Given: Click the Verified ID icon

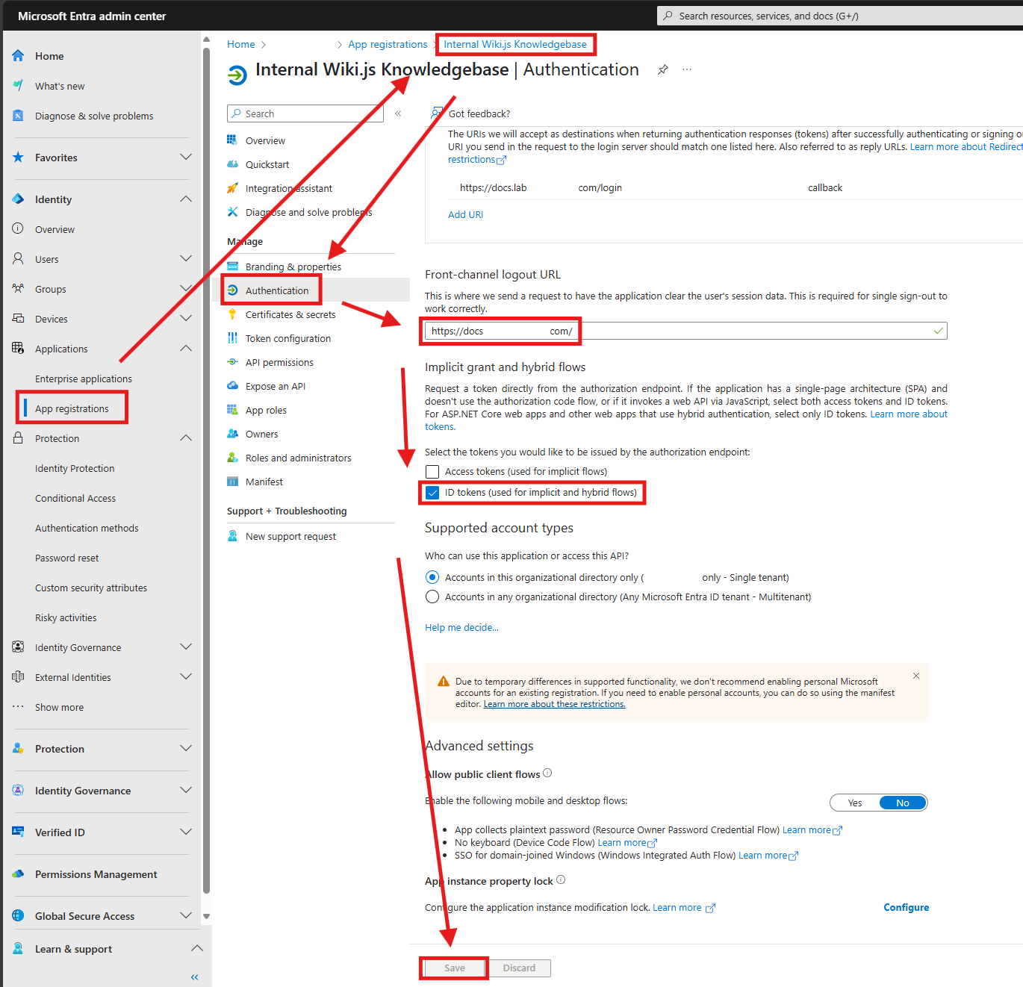Looking at the screenshot, I should [x=18, y=832].
